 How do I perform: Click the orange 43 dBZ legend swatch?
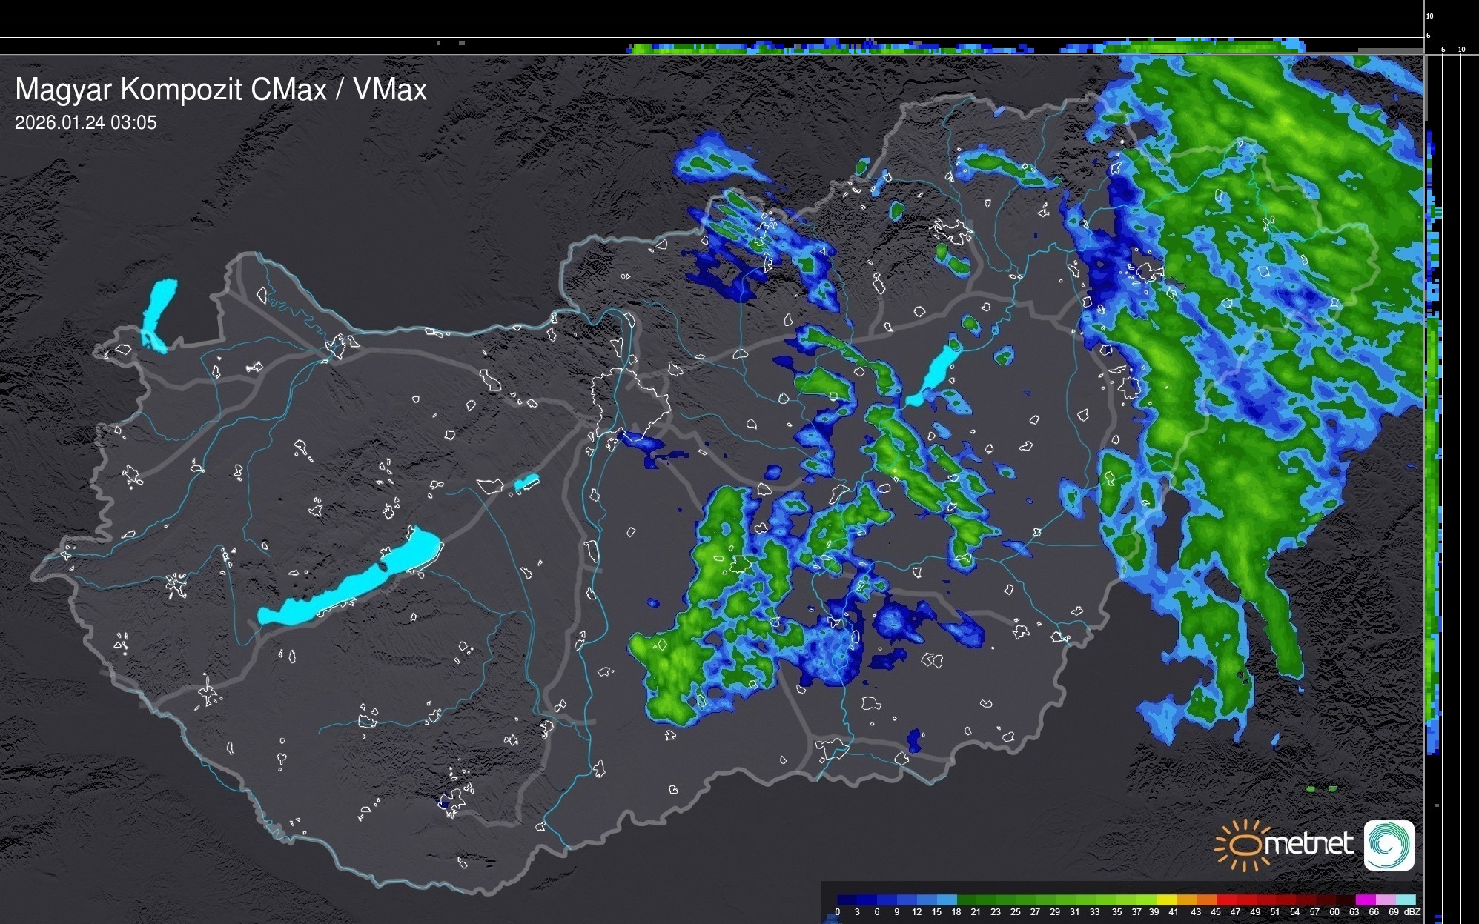click(x=1205, y=900)
